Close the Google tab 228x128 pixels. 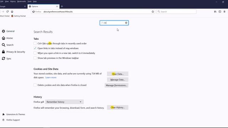(x=25, y=6)
